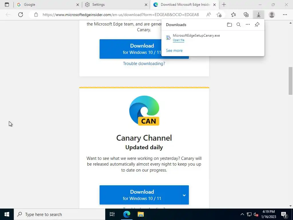Click the Read aloud icon
293x220 pixels.
(209, 15)
